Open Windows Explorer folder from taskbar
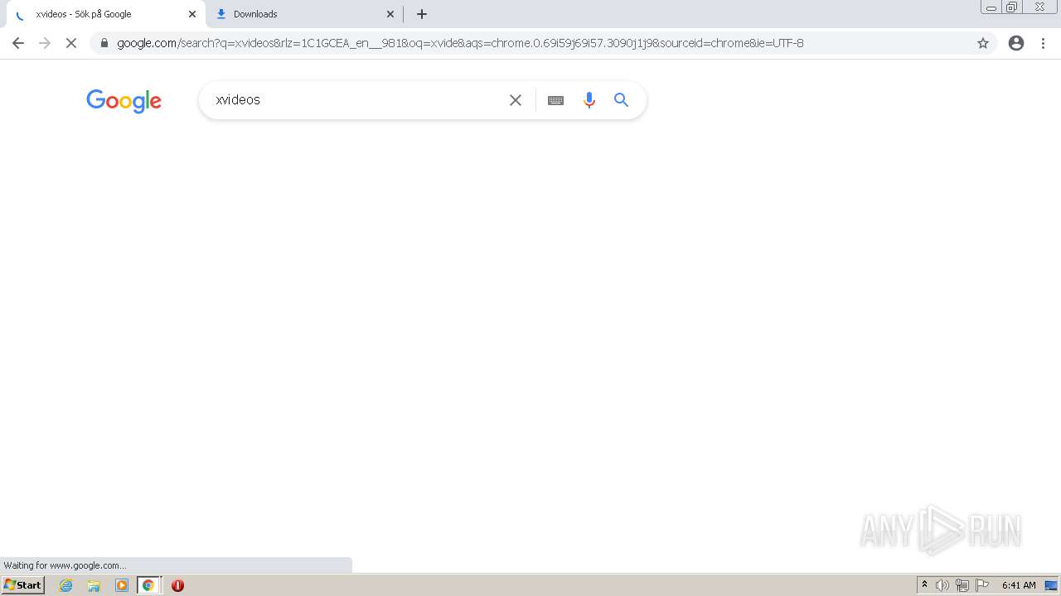 click(x=94, y=585)
